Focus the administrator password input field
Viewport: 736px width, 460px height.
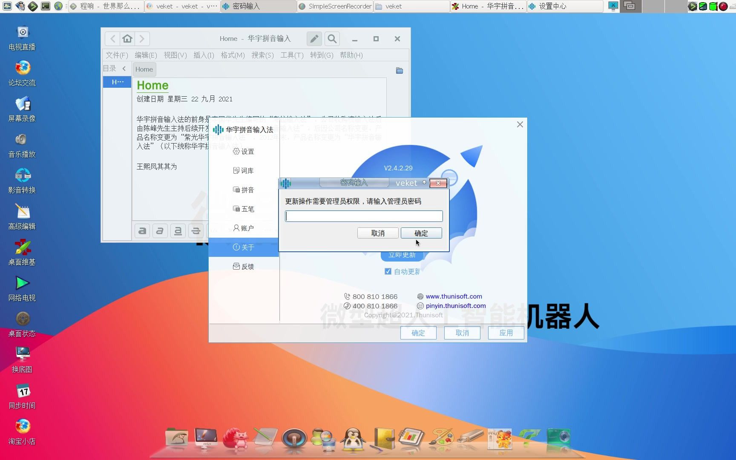point(364,216)
